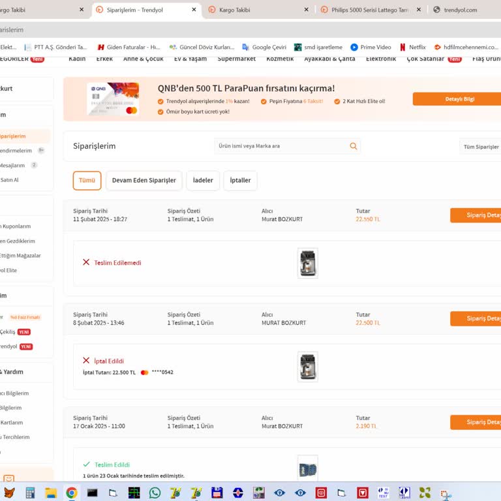
Task: Open Mesajlarım in the sidebar
Action: 12,165
